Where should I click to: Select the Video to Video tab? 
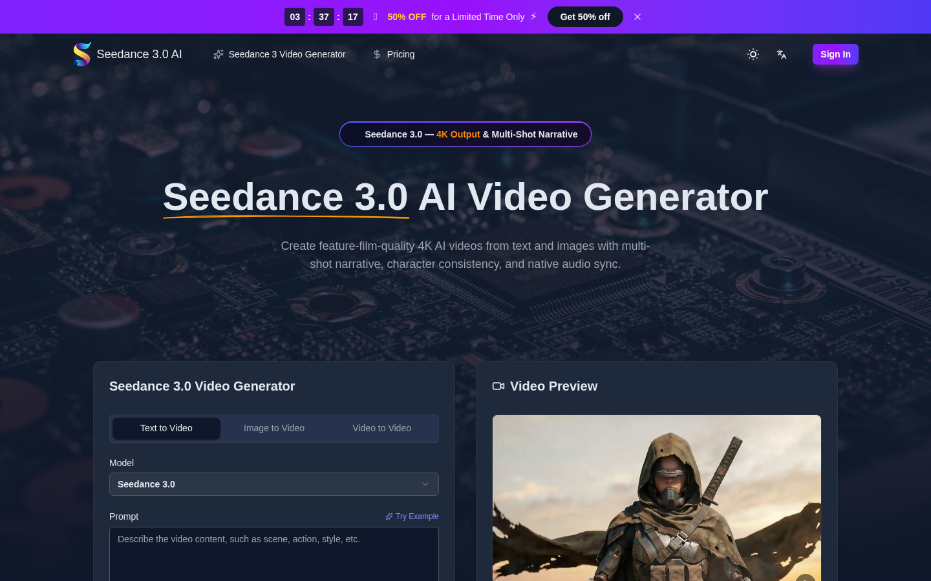click(381, 428)
